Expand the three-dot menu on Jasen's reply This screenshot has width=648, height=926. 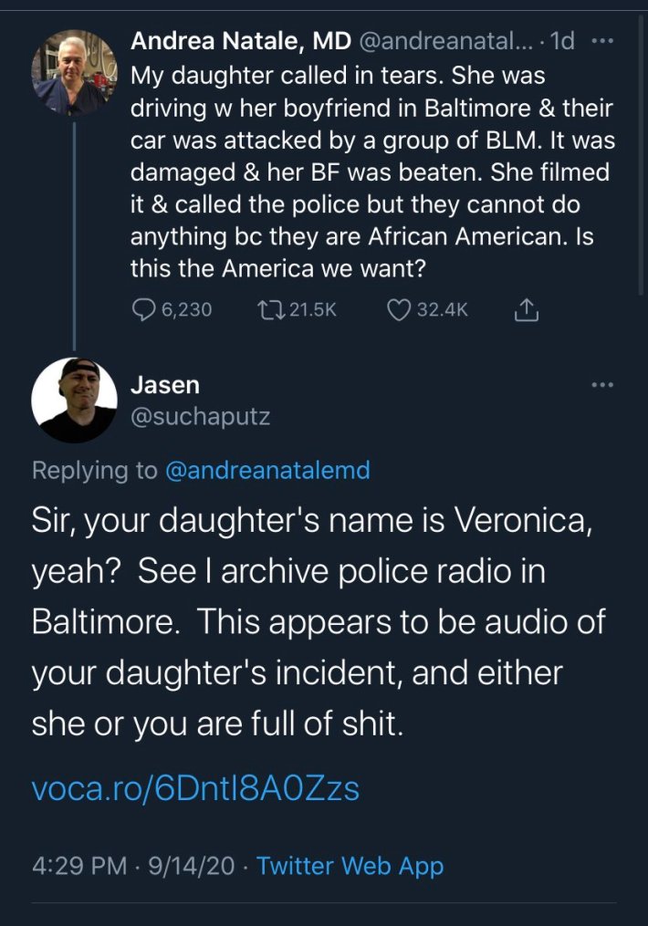602,386
